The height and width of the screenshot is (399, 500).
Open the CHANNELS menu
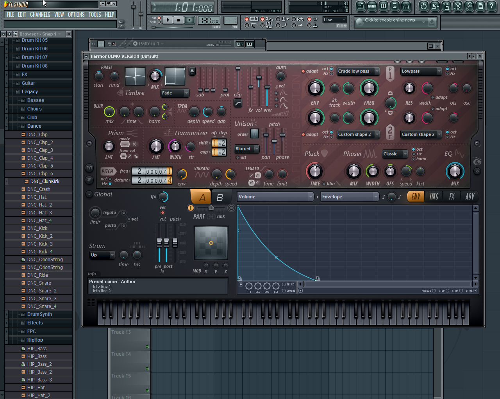[x=40, y=14]
